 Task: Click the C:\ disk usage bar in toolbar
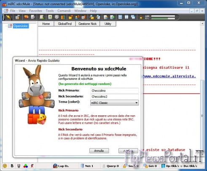[163, 18]
